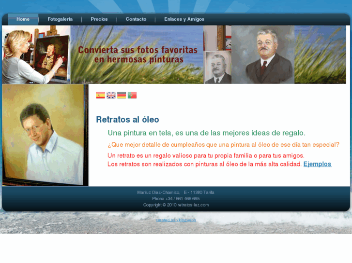Click the orange '¿Que mejor detalle de cumpleaños' line
This screenshot has width=352, height=263.
pyautogui.click(x=223, y=145)
